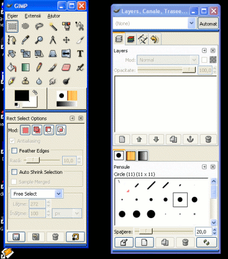The image size is (228, 259).
Task: Activate the Zoom magnifier tool
Action: [x=39, y=40]
